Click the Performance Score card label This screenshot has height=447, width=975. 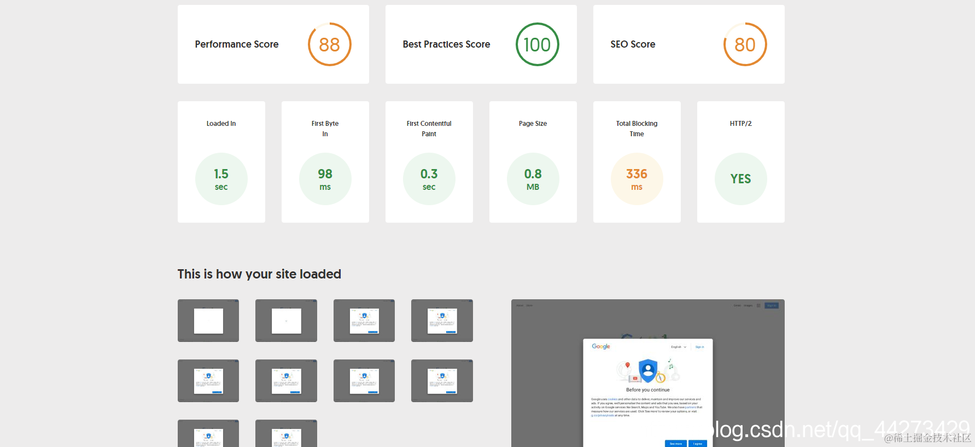point(237,44)
